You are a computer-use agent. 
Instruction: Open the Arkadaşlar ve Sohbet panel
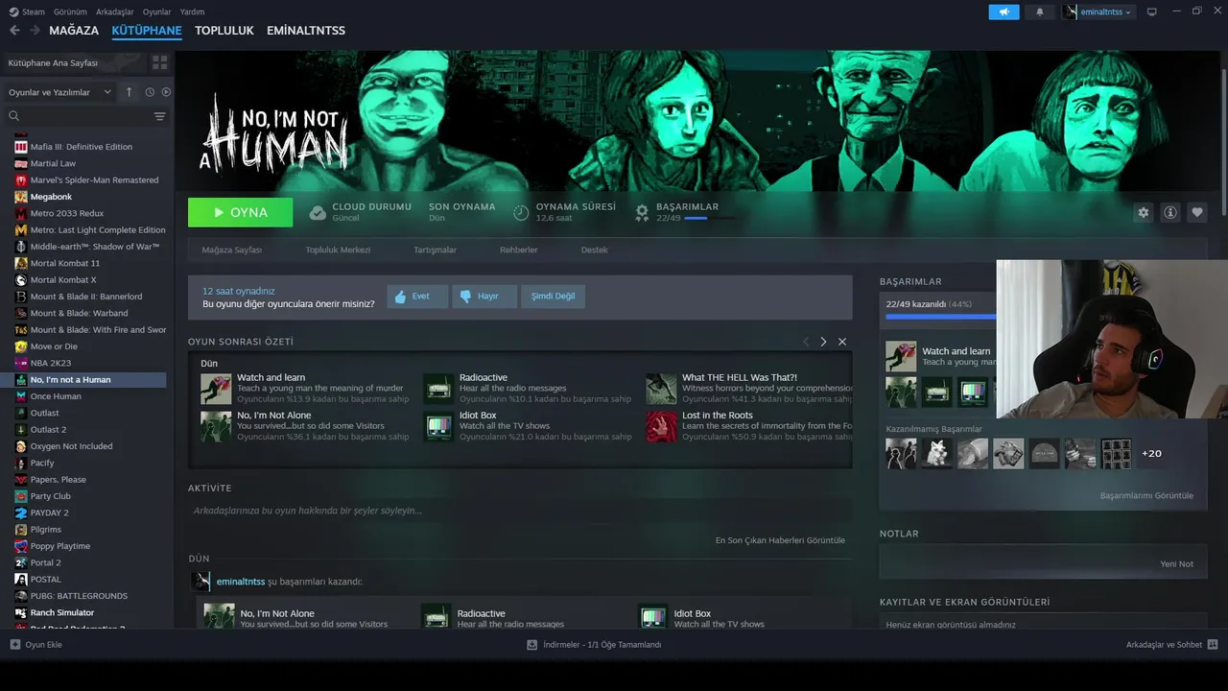click(1171, 645)
